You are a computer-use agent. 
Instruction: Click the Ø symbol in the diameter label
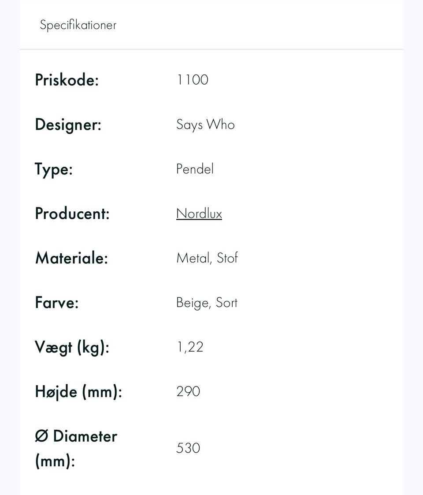(x=41, y=436)
